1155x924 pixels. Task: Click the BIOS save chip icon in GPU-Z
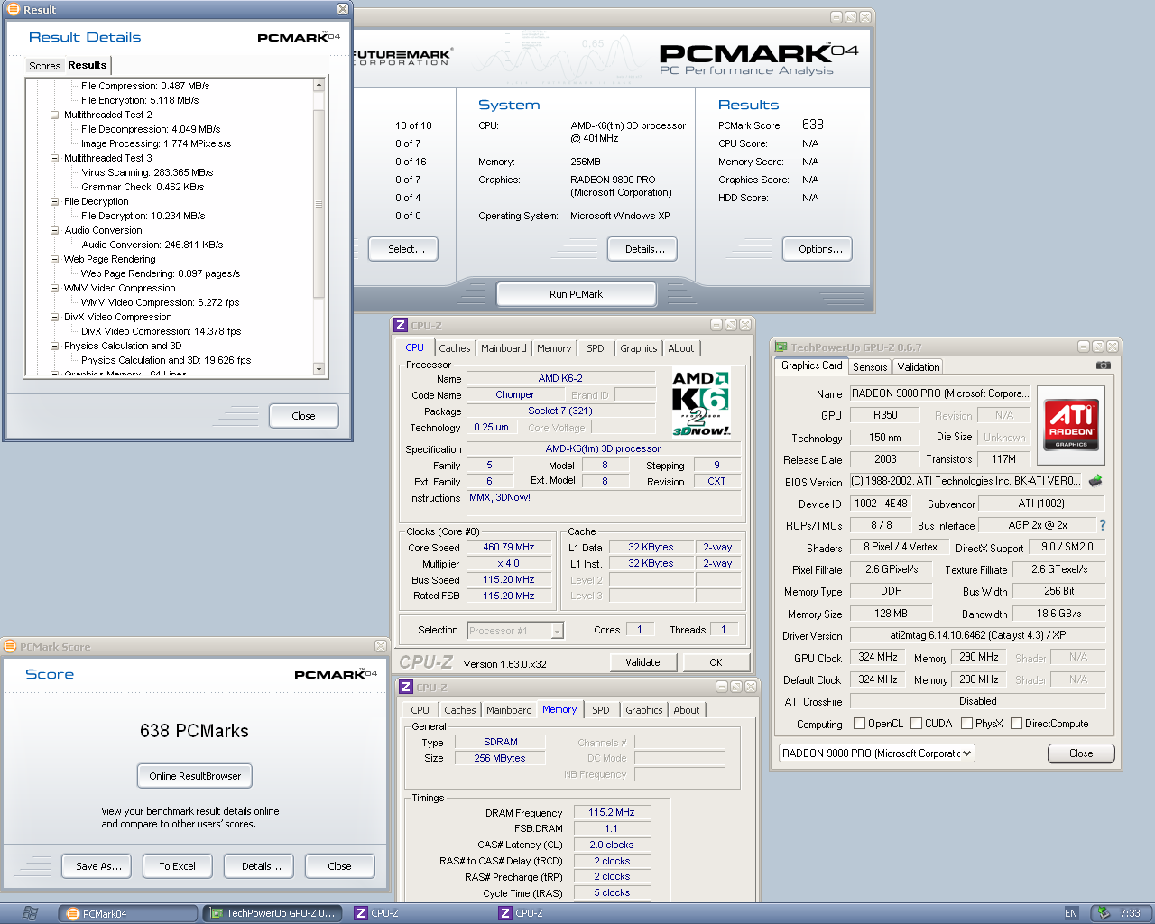(x=1095, y=481)
